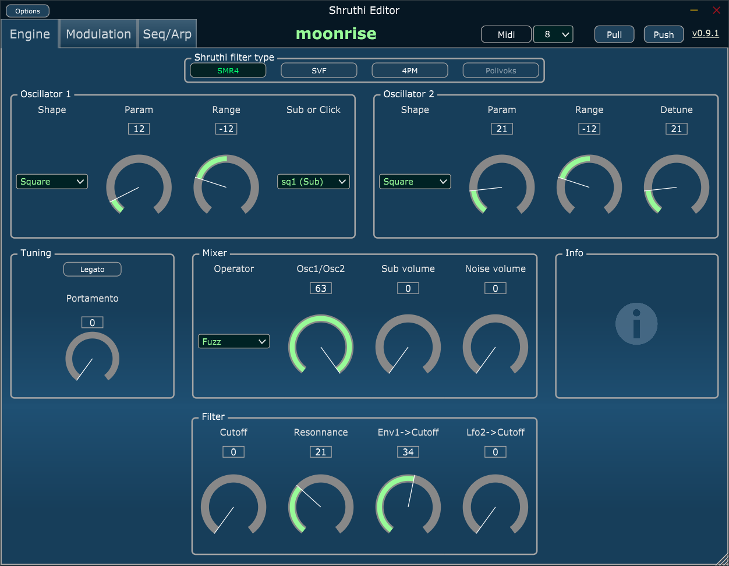
Task: Click the Pull button
Action: 614,34
